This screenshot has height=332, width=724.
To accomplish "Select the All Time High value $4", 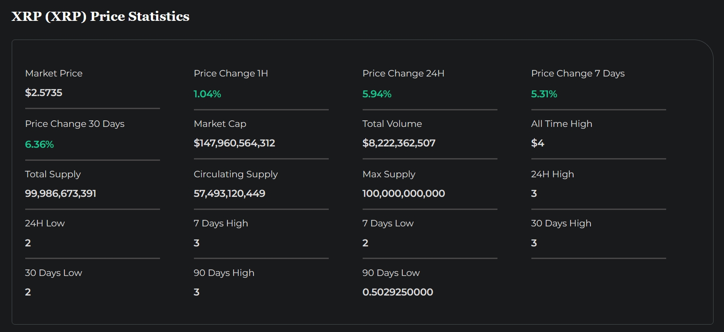I will coord(537,143).
